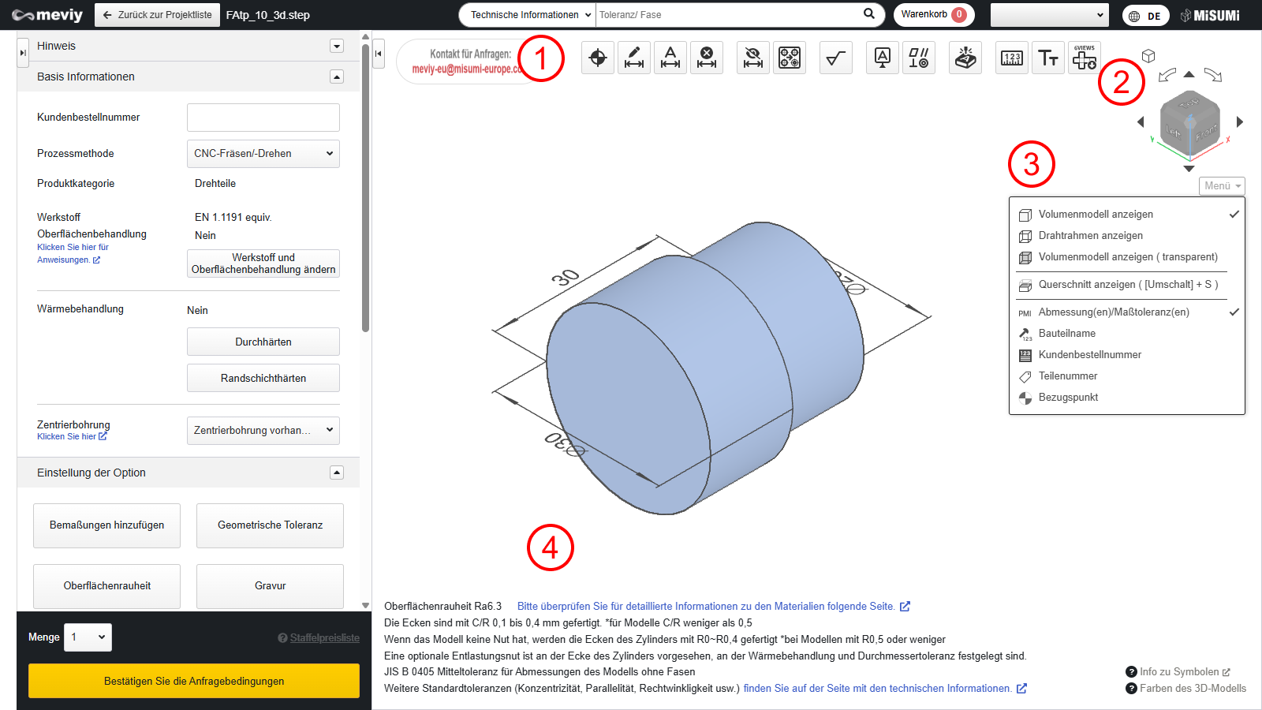Select the engraving stamp tool icon
The width and height of the screenshot is (1262, 710).
click(965, 58)
